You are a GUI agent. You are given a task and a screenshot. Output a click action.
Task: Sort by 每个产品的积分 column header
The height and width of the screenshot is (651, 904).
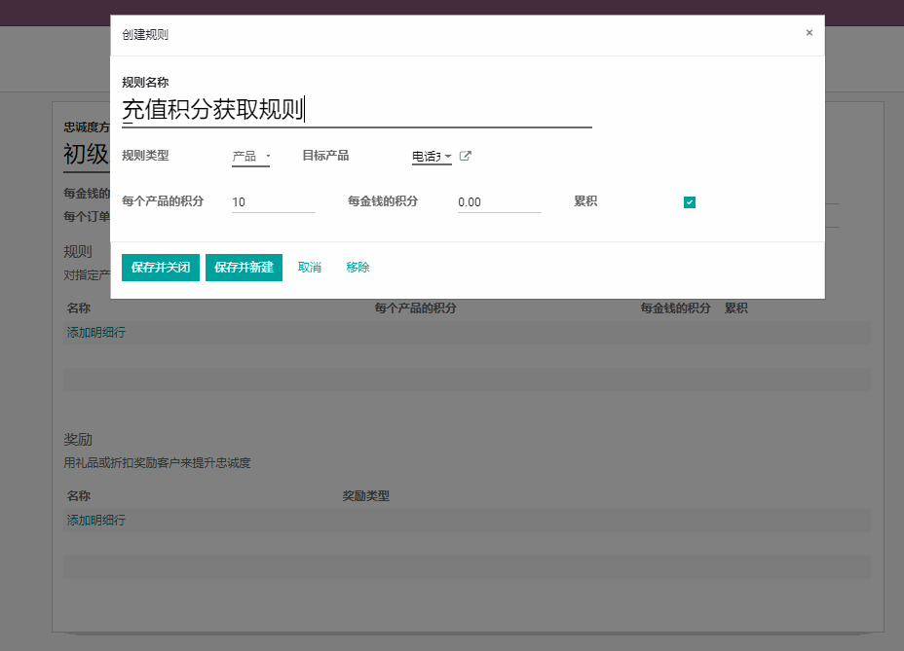(416, 308)
